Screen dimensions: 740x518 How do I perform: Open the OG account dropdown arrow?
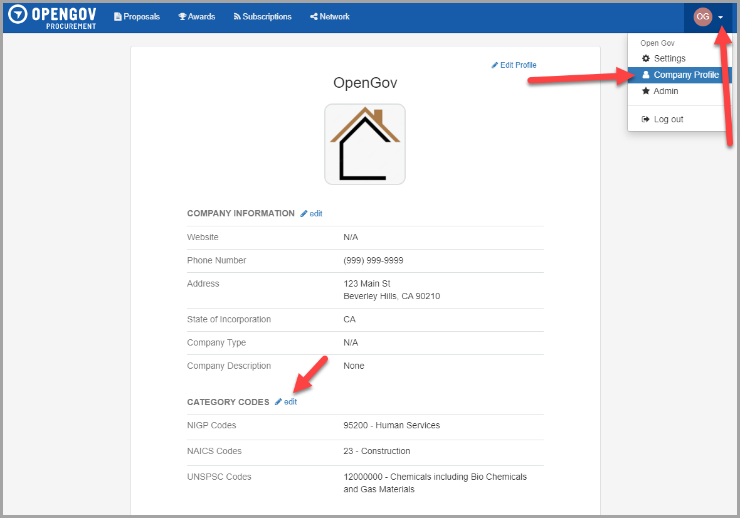click(720, 17)
